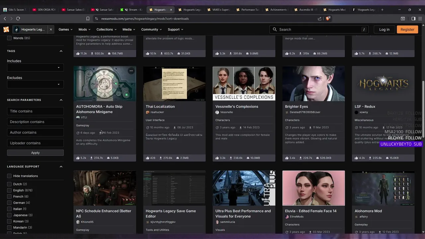
Task: Click Khione95 author avatar
Action: [x=78, y=222]
